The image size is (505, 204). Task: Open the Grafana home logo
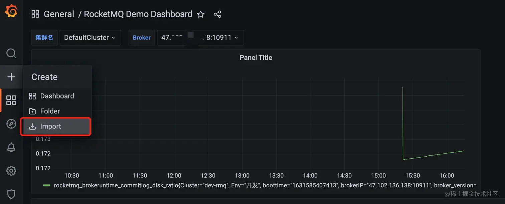11,11
